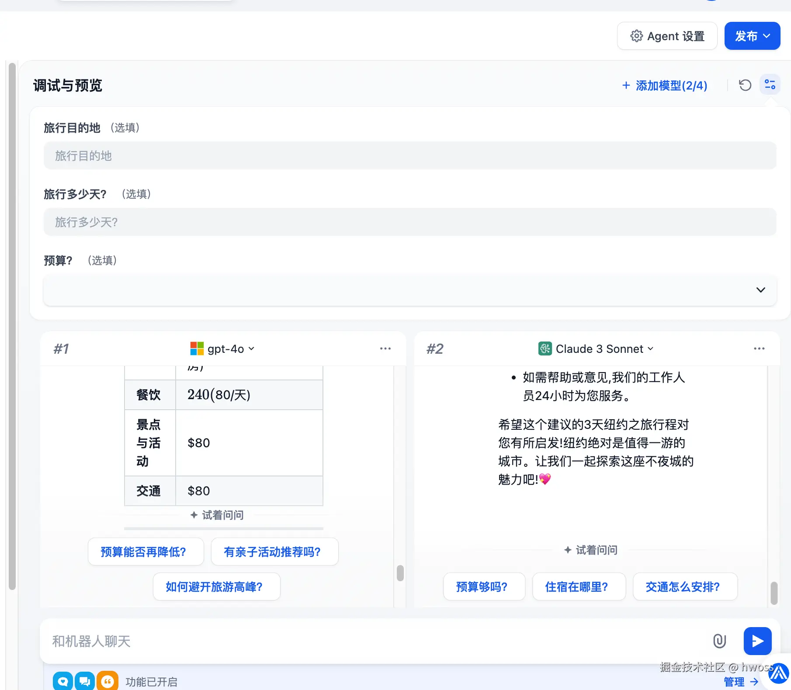Ask the suggestion 预算够吗?
The image size is (791, 690).
click(484, 586)
